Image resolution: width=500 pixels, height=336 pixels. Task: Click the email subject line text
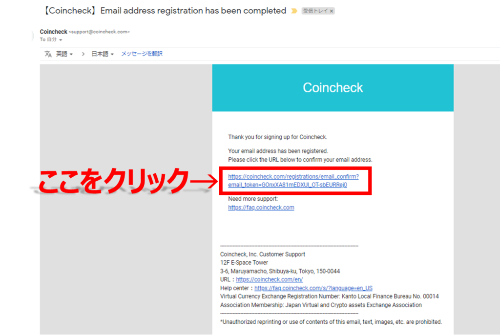164,11
